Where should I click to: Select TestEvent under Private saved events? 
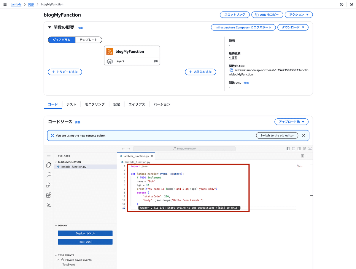(x=69, y=265)
